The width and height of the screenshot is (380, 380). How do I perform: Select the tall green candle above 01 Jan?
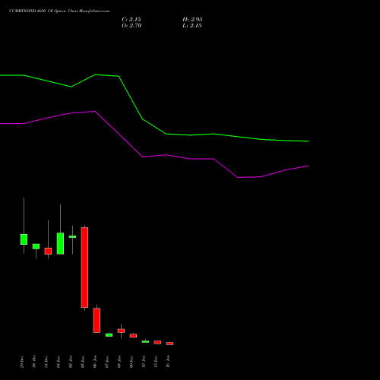(60, 243)
